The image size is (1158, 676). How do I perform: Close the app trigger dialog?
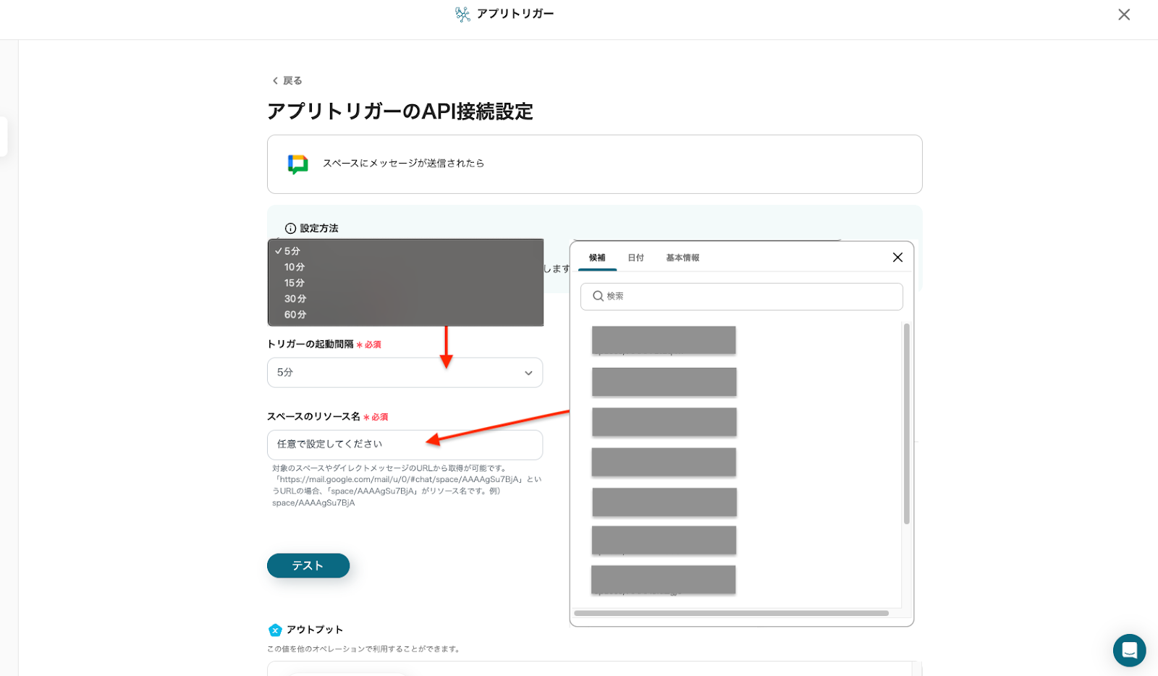pyautogui.click(x=1123, y=14)
